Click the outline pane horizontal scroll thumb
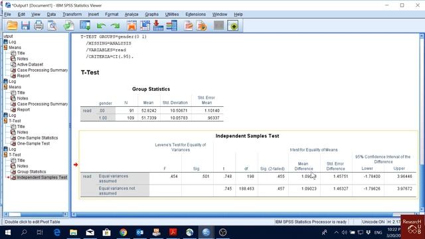The height and width of the screenshot is (239, 425). pos(15,214)
